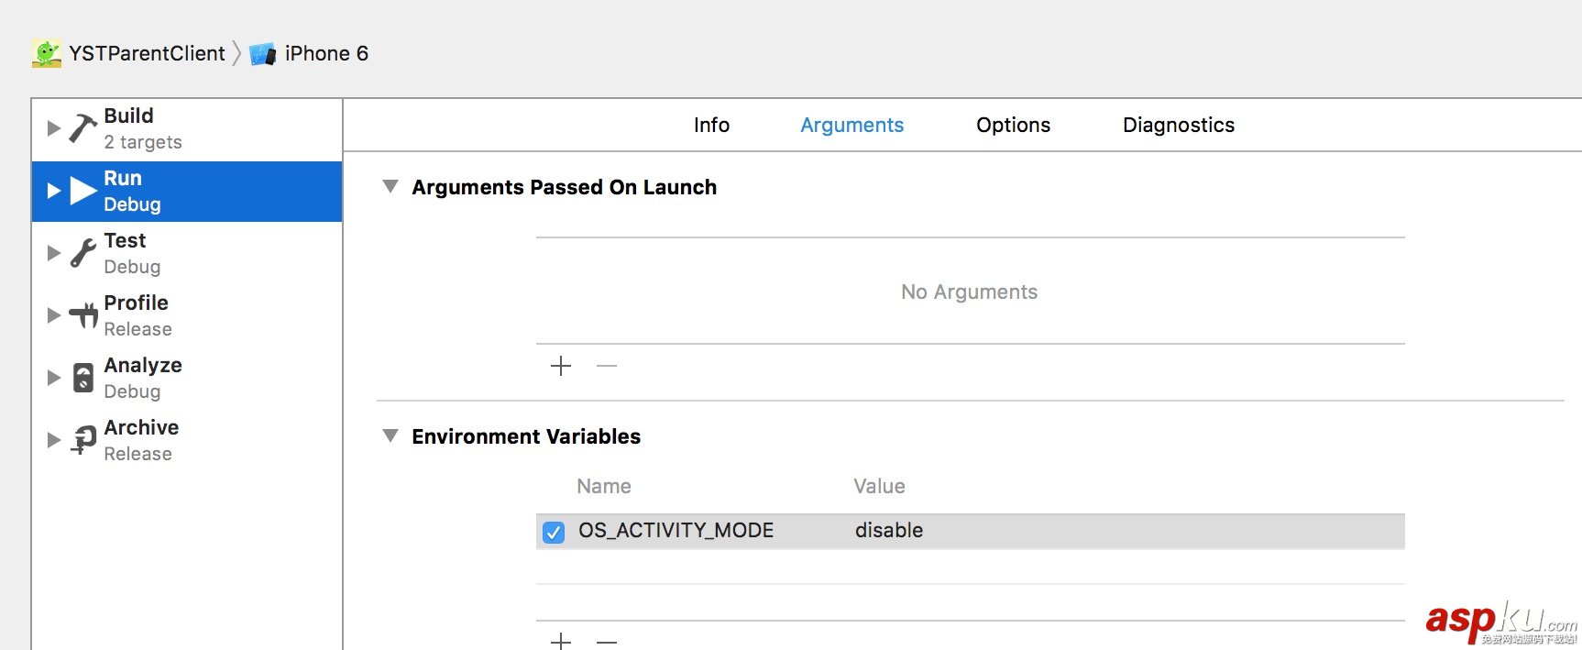This screenshot has width=1582, height=650.
Task: Expand the Build action disclosure triangle
Action: click(x=54, y=128)
